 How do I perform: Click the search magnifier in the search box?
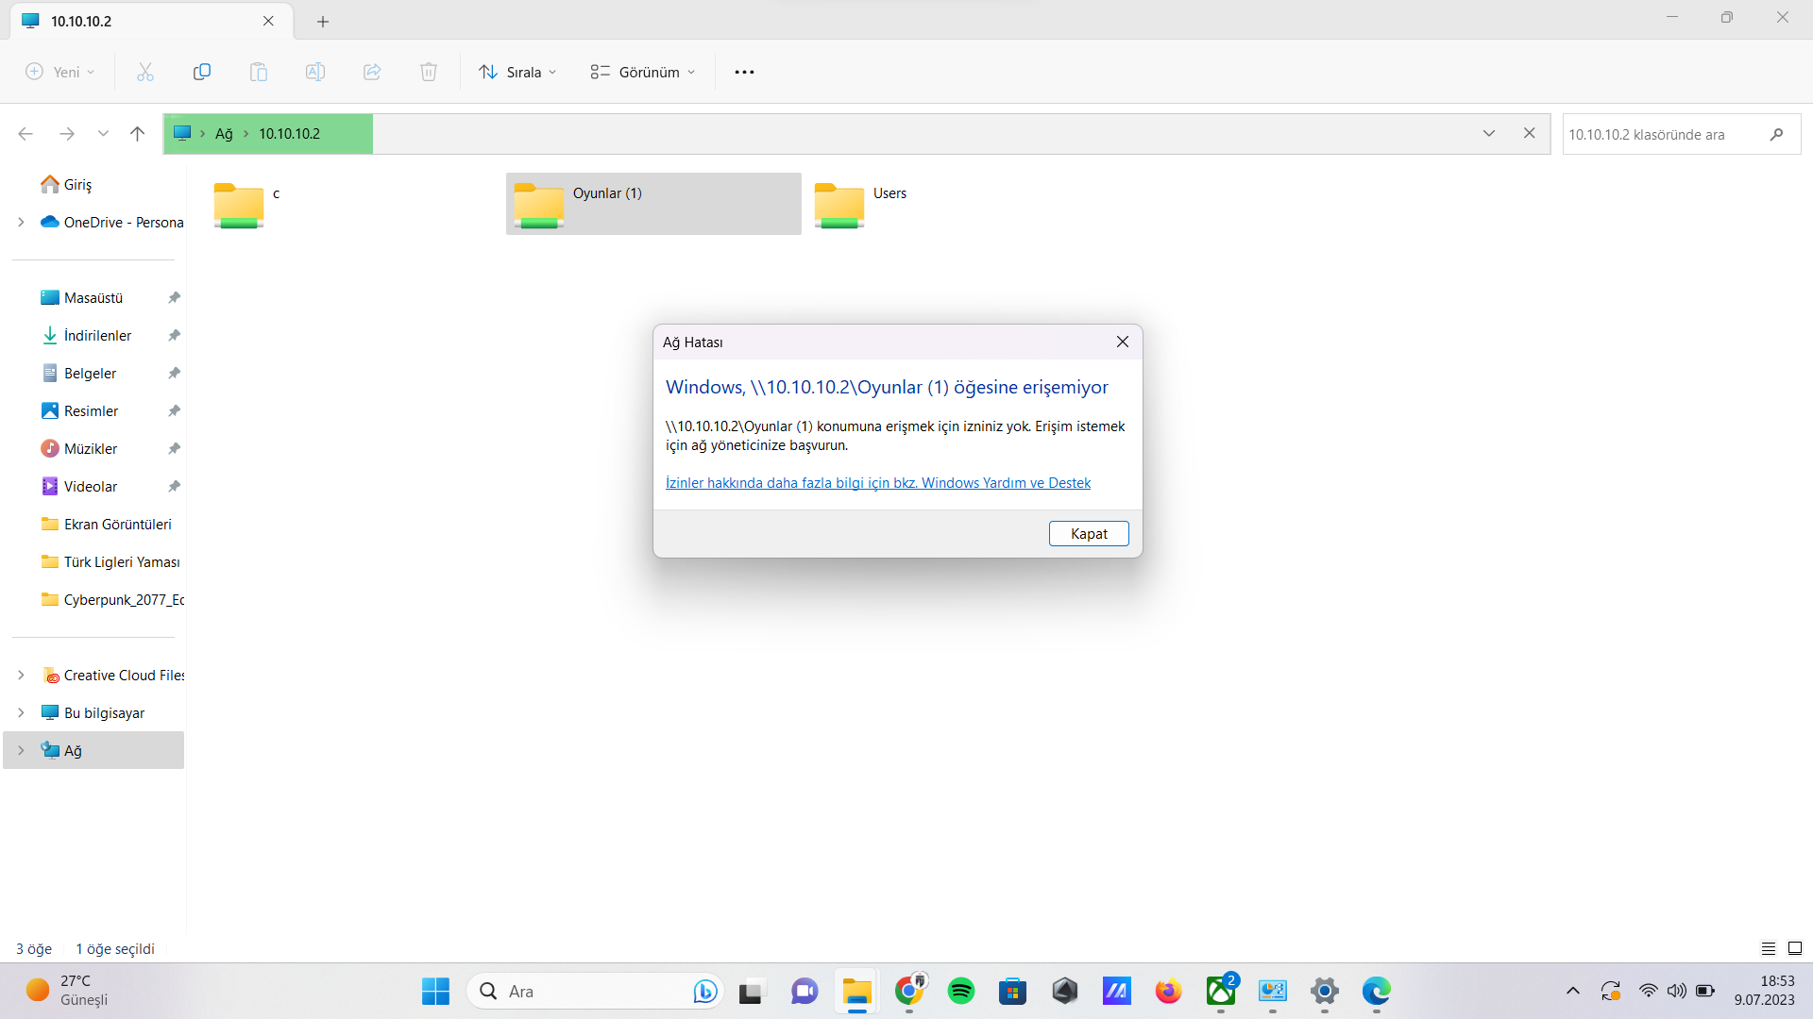(1776, 134)
